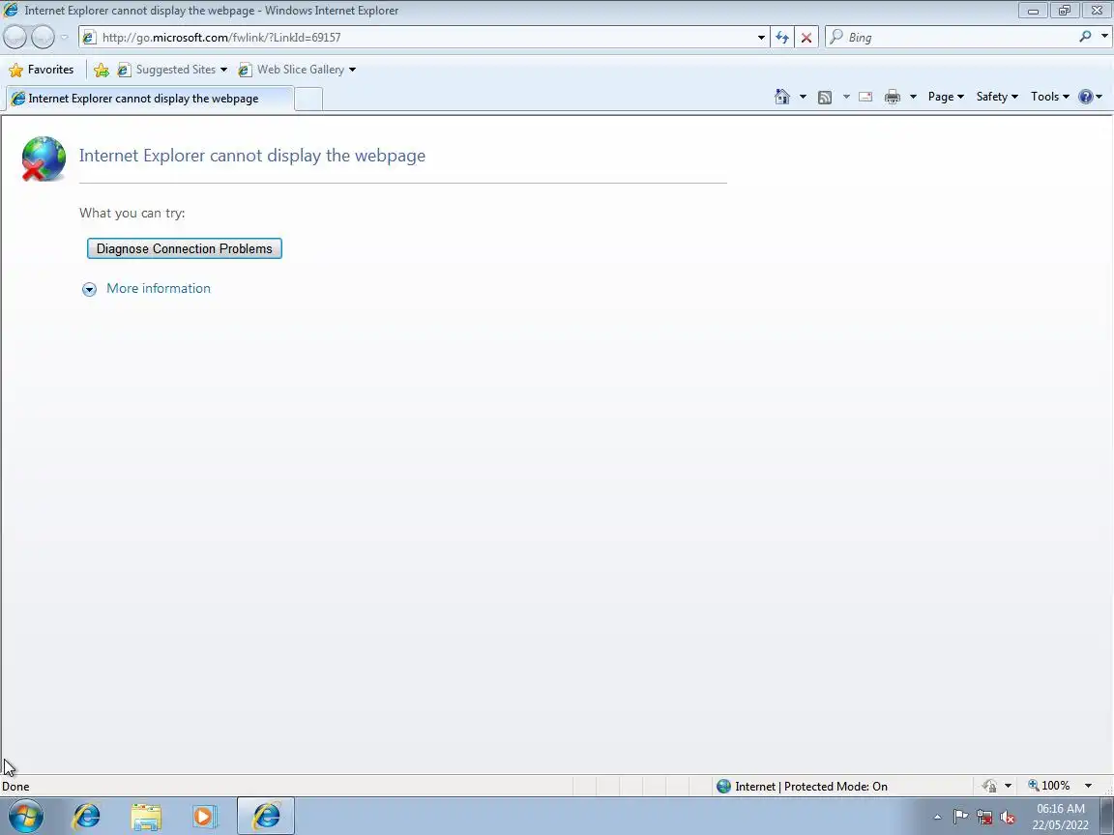Click the Read Mail icon
This screenshot has height=835, width=1114.
point(865,97)
